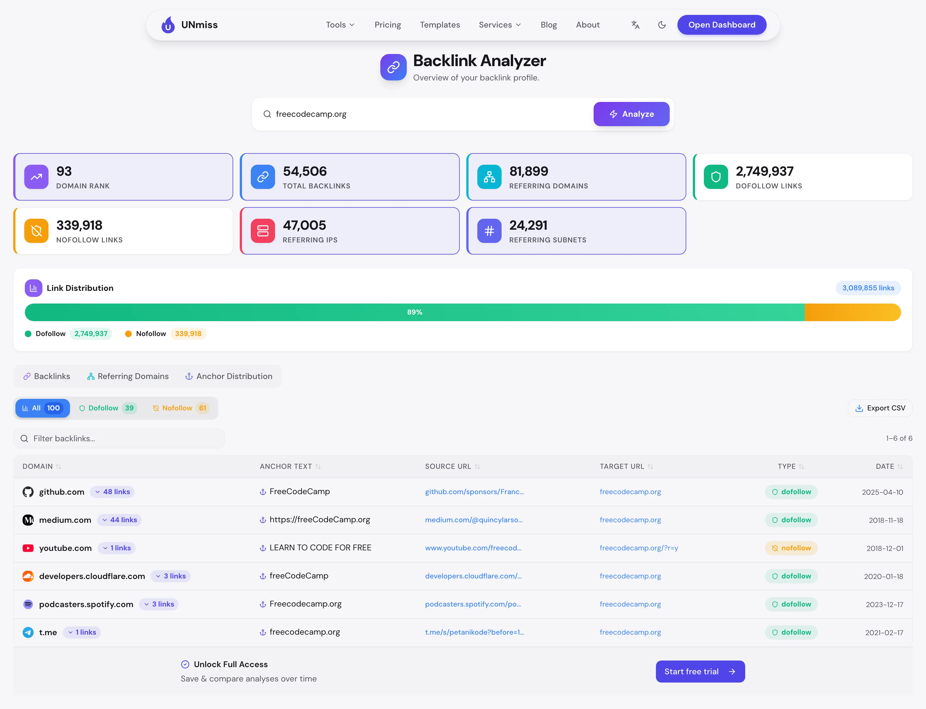This screenshot has width=926, height=709.
Task: Toggle dark mode with the moon icon
Action: click(x=662, y=25)
